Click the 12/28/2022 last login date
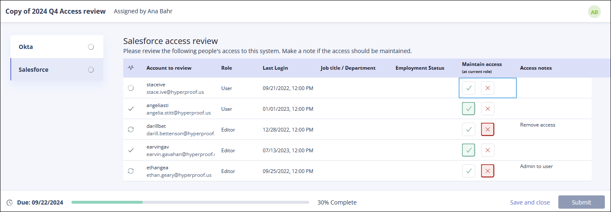The height and width of the screenshot is (212, 611). coord(288,130)
